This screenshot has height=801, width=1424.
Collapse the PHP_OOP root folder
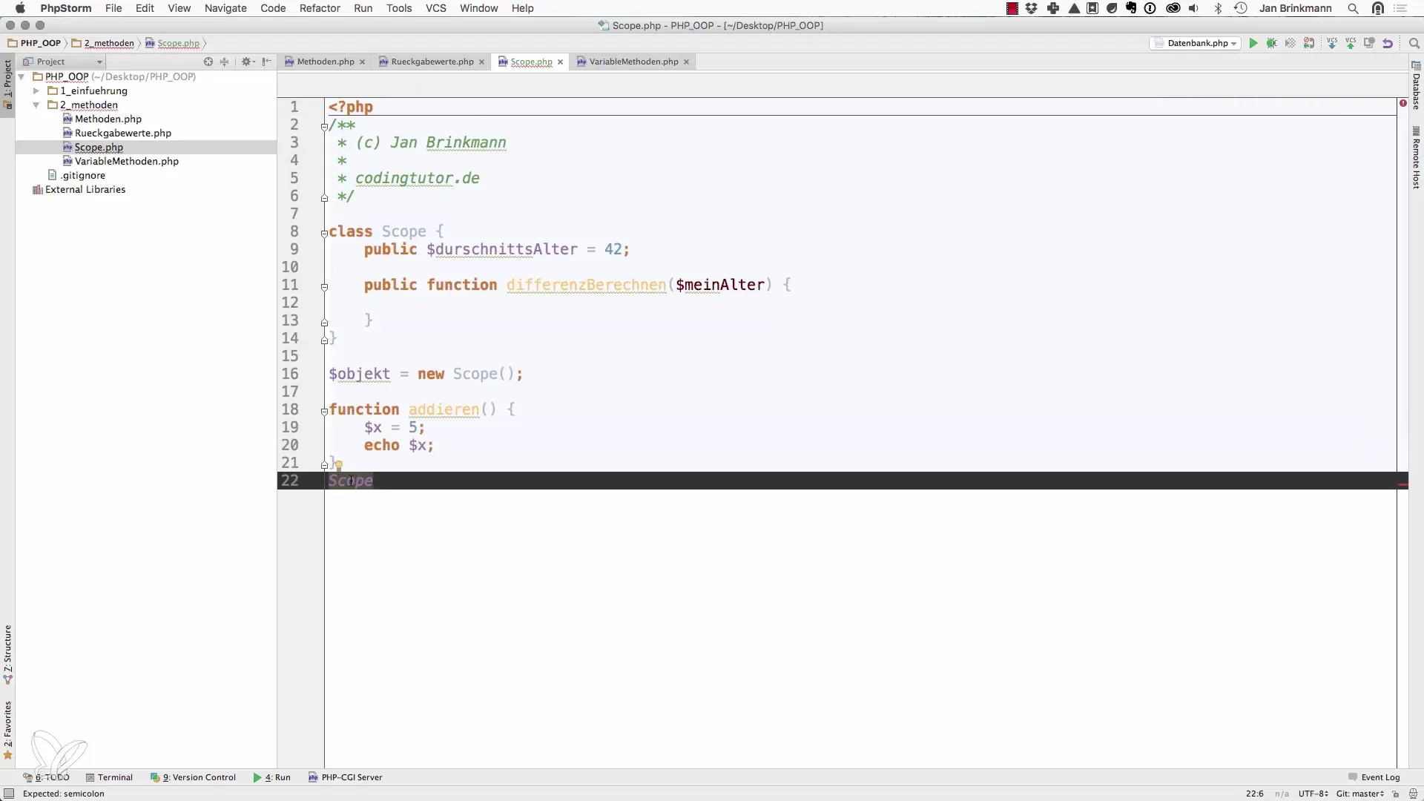pos(22,76)
